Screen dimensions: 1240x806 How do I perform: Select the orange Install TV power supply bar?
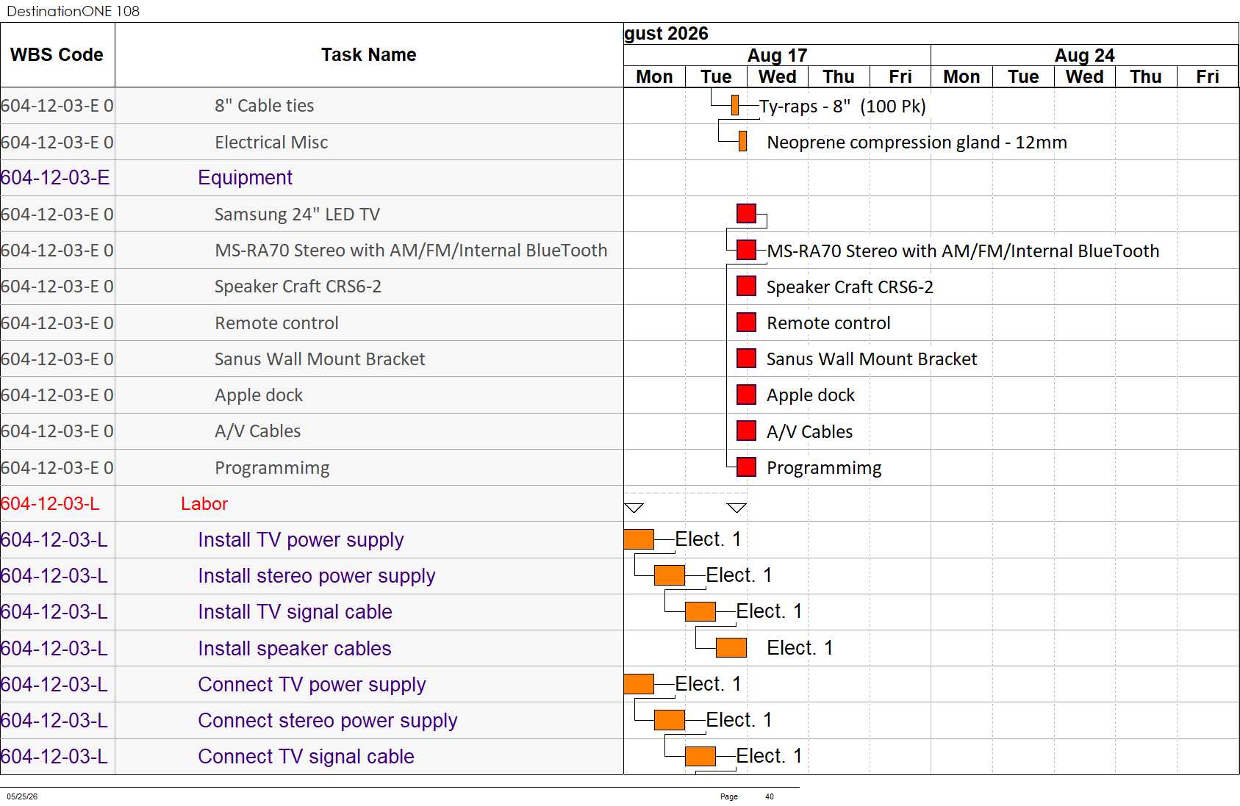coord(639,539)
